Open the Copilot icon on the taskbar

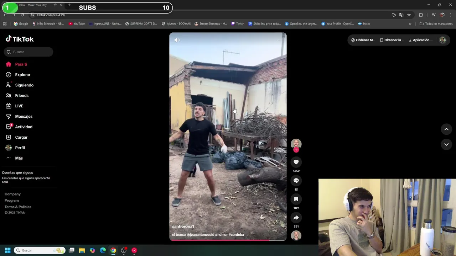(x=92, y=250)
